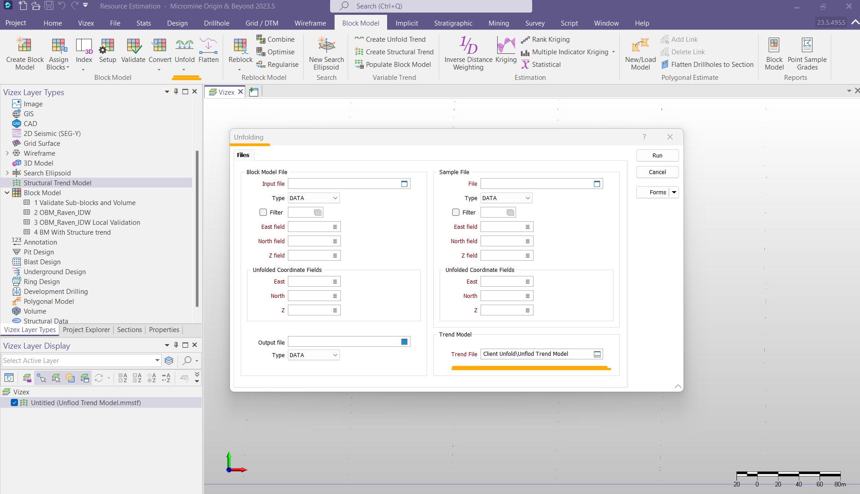This screenshot has height=494, width=860.
Task: Tick the Sample File Filter checkbox
Action: (x=456, y=213)
